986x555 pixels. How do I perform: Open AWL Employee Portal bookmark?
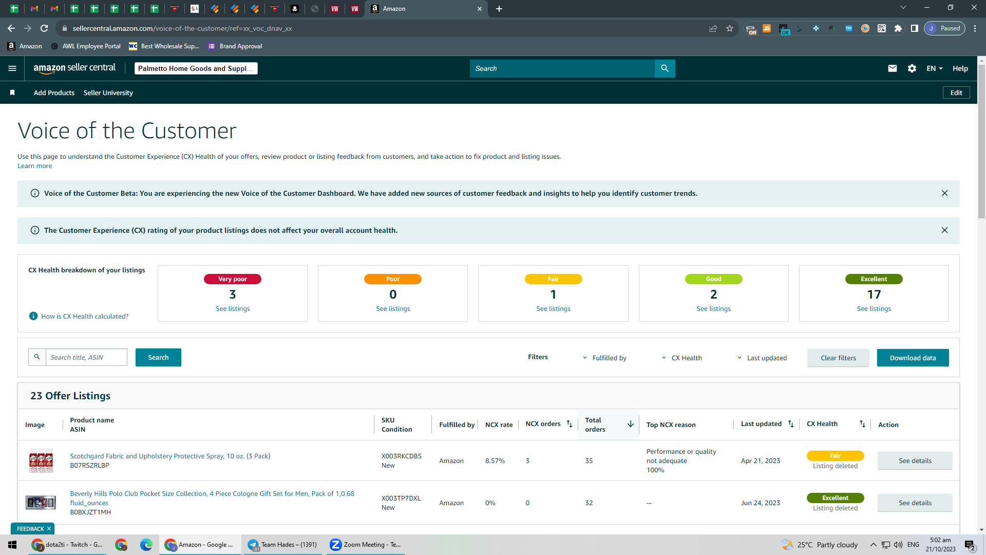pos(86,46)
